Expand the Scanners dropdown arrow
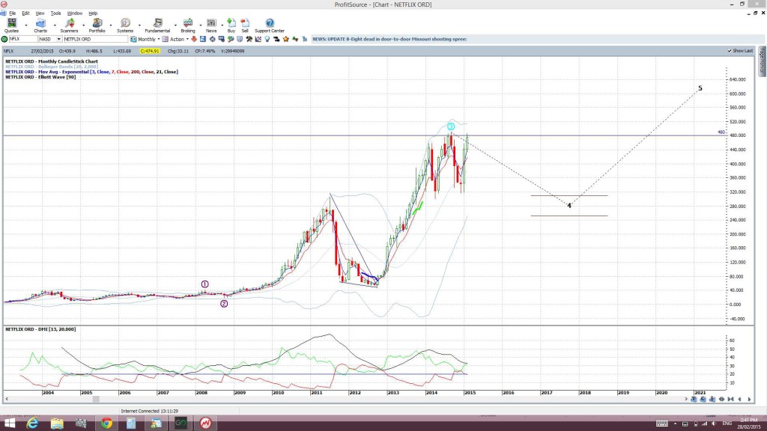This screenshot has height=431, width=767. pyautogui.click(x=83, y=25)
